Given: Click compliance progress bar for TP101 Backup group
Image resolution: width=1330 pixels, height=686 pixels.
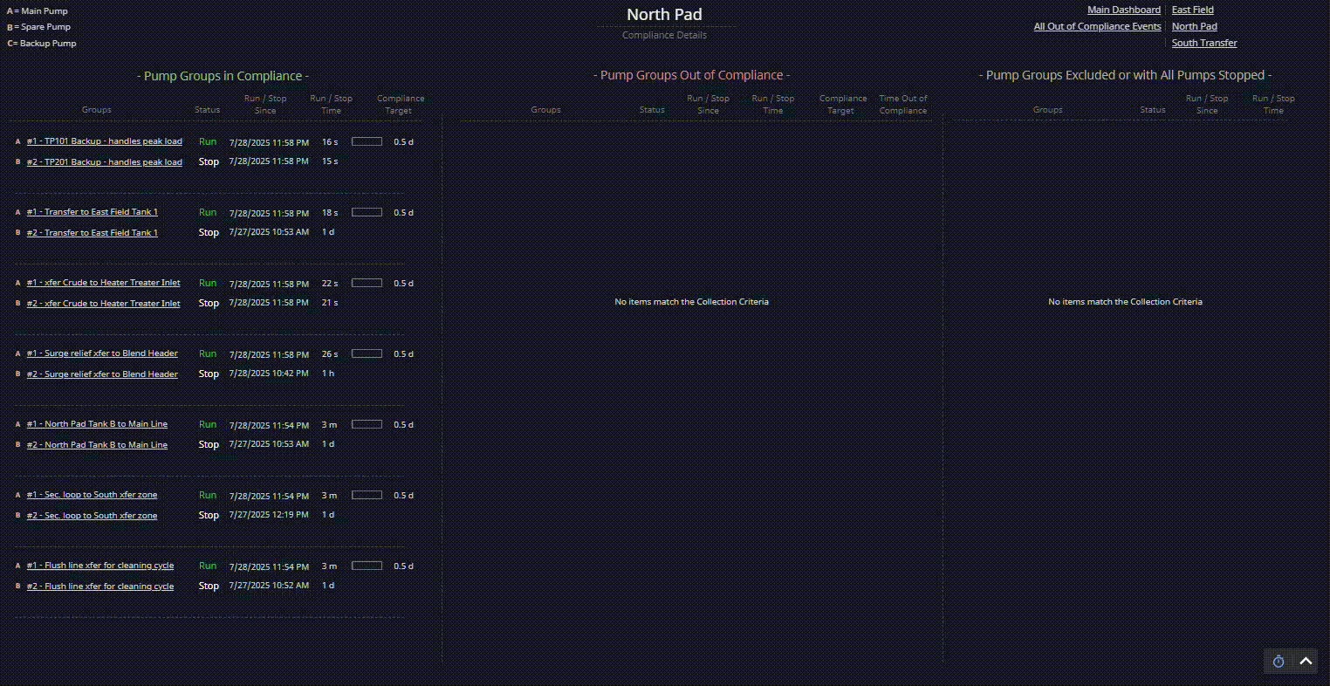Looking at the screenshot, I should pos(367,141).
